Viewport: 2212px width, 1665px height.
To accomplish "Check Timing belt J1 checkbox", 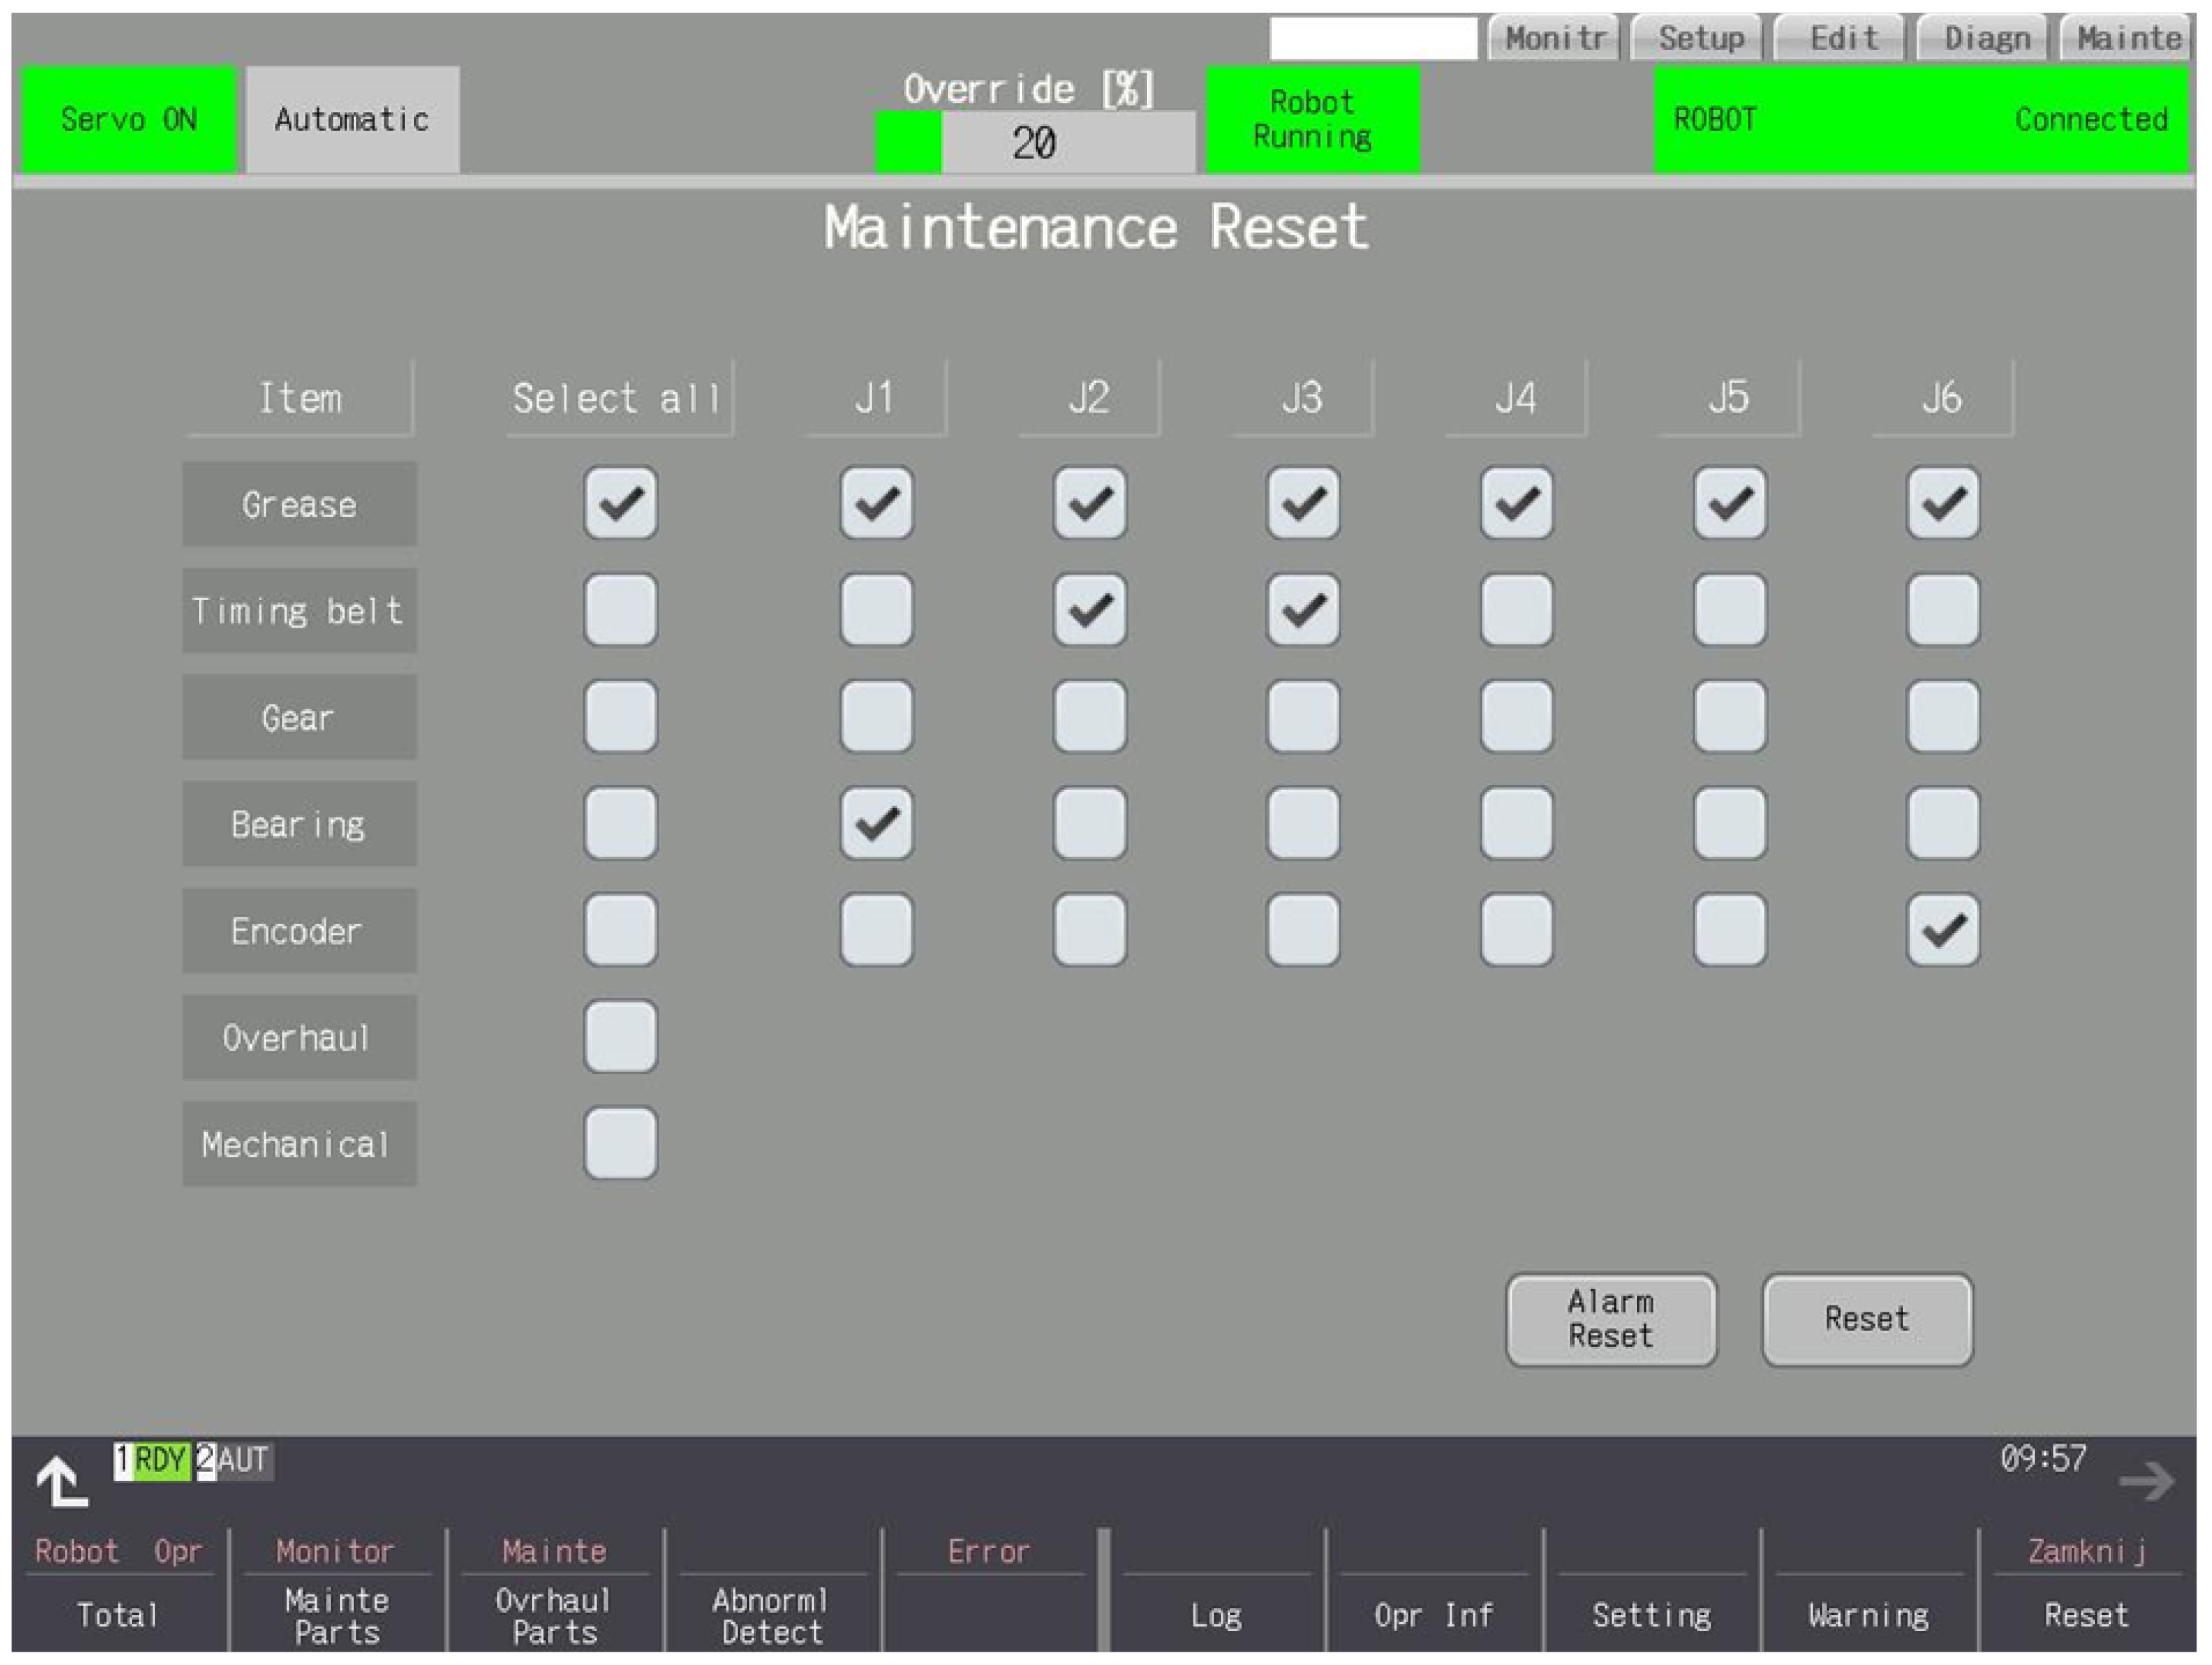I will coord(876,610).
